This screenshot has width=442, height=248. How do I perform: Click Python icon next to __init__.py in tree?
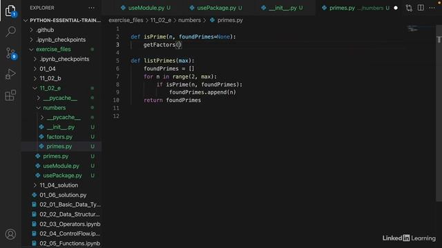(x=41, y=127)
